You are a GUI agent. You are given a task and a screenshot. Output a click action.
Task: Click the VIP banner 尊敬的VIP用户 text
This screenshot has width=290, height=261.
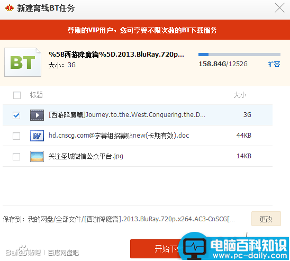coord(142,30)
